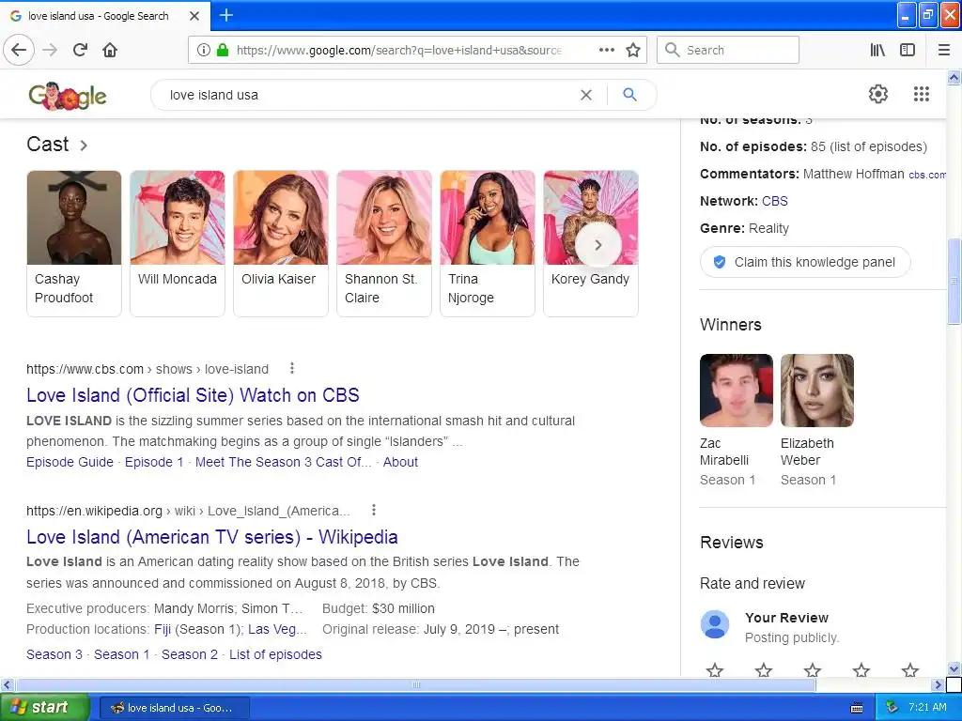Open the Season 1 Wikipedia sitelink
Image resolution: width=962 pixels, height=721 pixels.
point(121,654)
